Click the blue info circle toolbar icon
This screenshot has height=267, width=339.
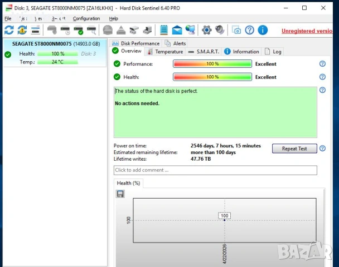tap(263, 30)
